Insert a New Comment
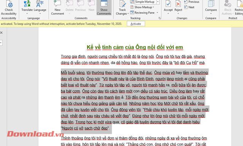This screenshot has height=146, width=243. (57, 8)
